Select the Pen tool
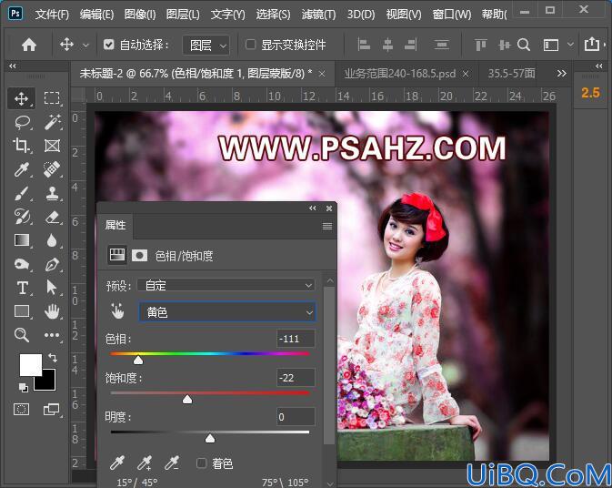The image size is (612, 488). (x=52, y=265)
